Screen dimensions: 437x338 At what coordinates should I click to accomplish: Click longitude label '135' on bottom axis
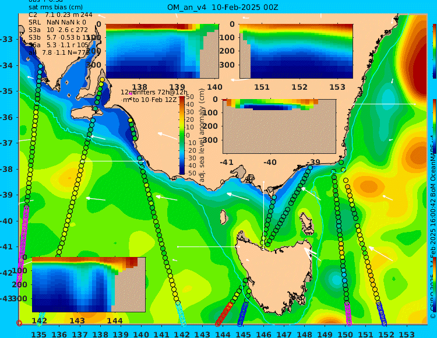[38, 334]
